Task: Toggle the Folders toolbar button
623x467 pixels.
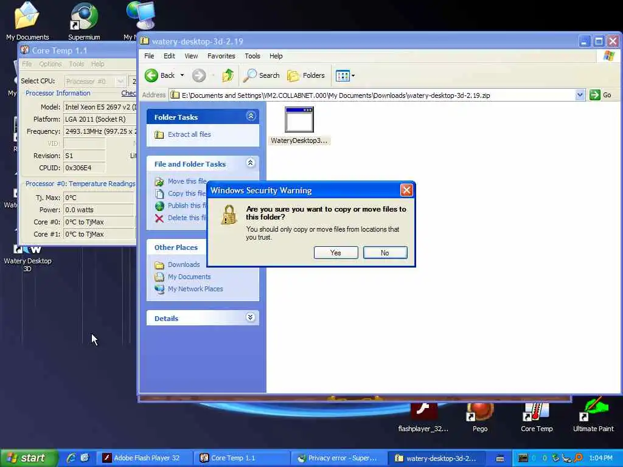Action: (306, 75)
